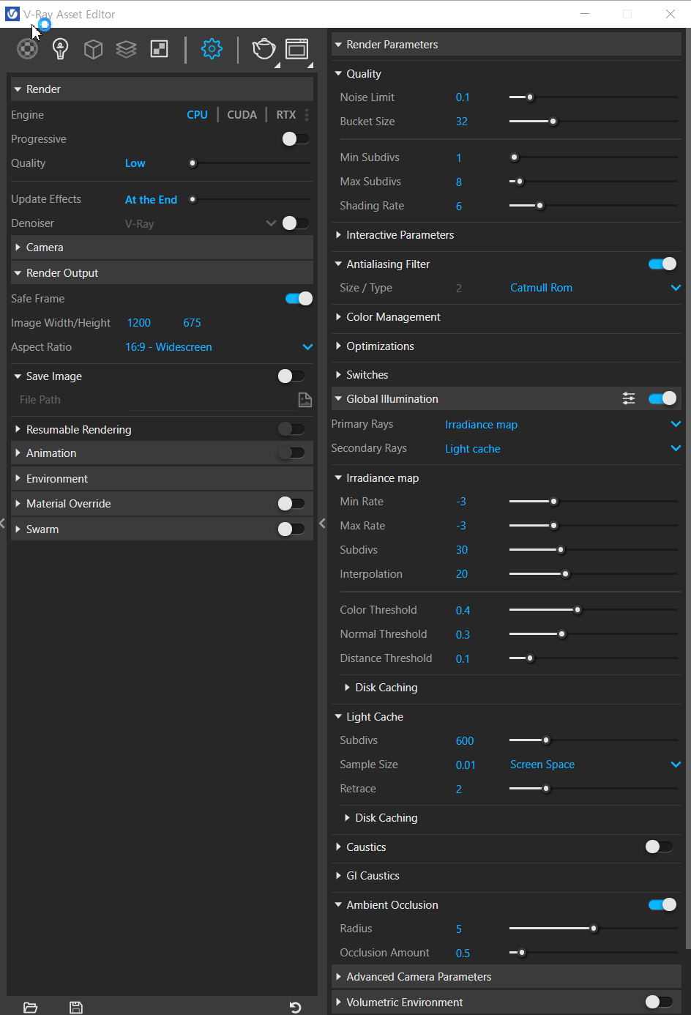Open the Settings gear icon
The height and width of the screenshot is (1015, 691).
(212, 49)
